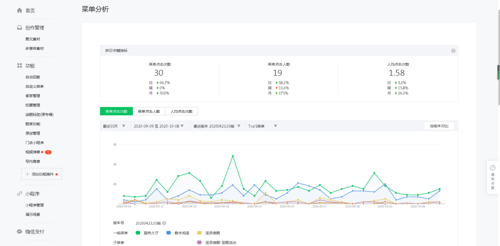Click the notification badge next to 视频弹幕
The image size is (500, 246).
(x=48, y=152)
